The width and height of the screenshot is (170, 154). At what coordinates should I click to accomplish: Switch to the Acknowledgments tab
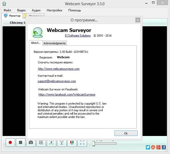[54, 43]
